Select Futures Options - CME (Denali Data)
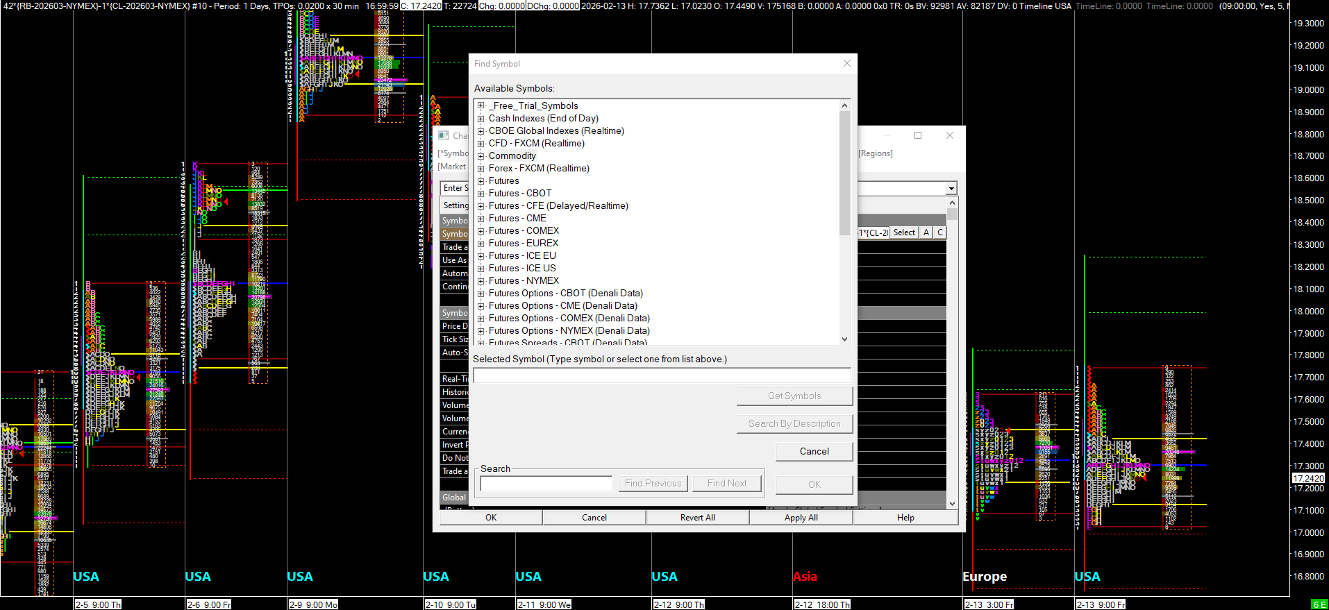 [x=563, y=305]
